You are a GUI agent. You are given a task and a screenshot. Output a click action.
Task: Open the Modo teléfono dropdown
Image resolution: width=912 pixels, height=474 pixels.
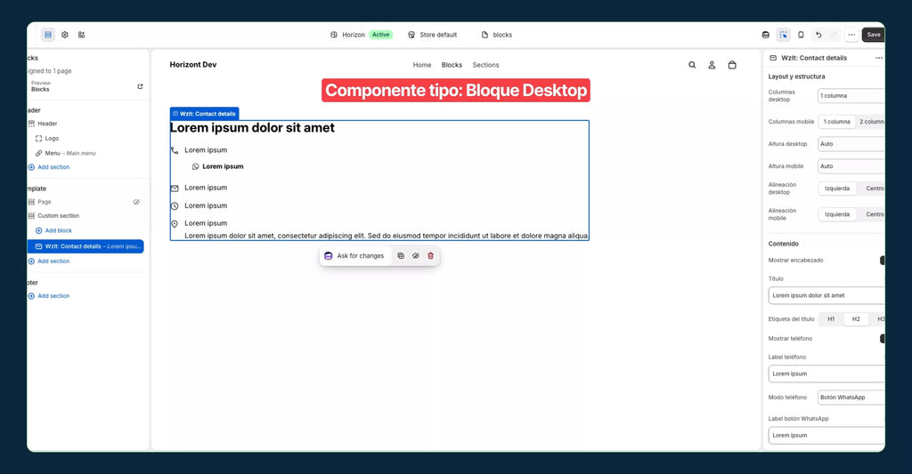click(851, 398)
